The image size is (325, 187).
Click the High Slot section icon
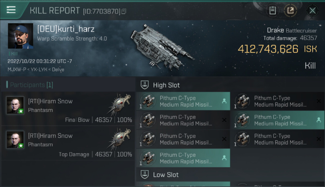click(x=144, y=85)
